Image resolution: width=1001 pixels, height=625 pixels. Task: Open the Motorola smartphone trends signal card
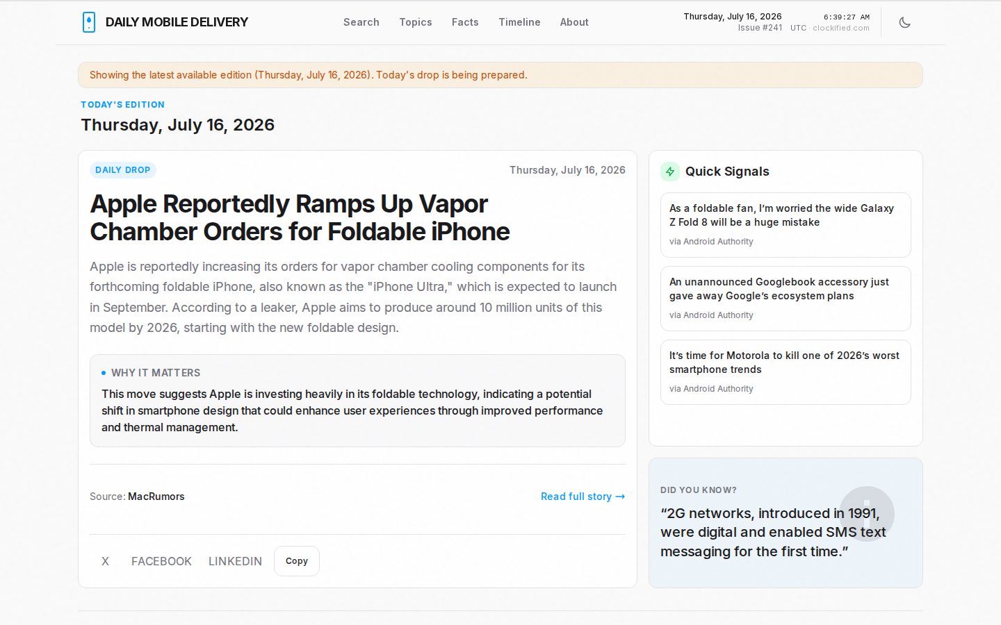[x=786, y=372]
